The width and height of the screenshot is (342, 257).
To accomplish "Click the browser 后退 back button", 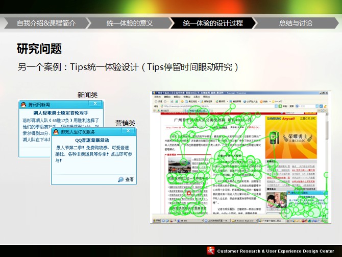I will click(159, 101).
